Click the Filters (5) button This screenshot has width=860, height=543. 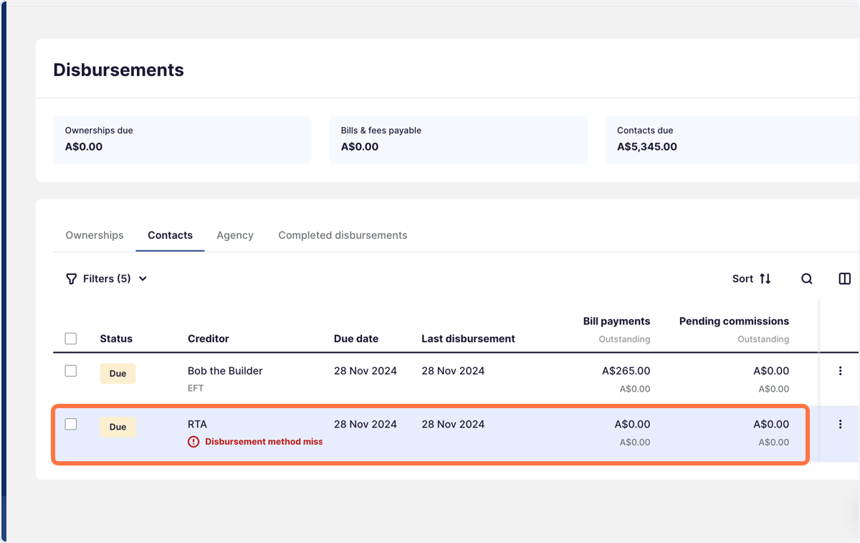tap(106, 279)
